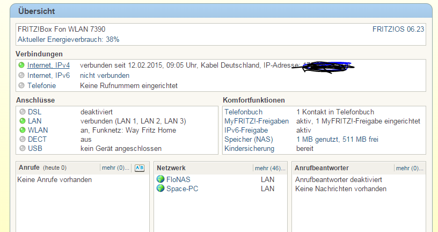This screenshot has width=438, height=232.
Task: Click the 'nicht verbunden' IPv6 status text
Action: coord(105,76)
